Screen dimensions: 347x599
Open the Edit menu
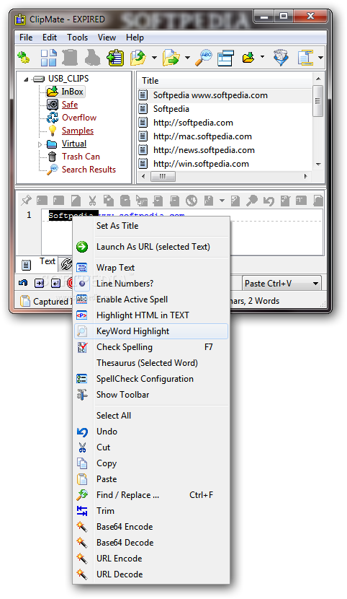50,38
